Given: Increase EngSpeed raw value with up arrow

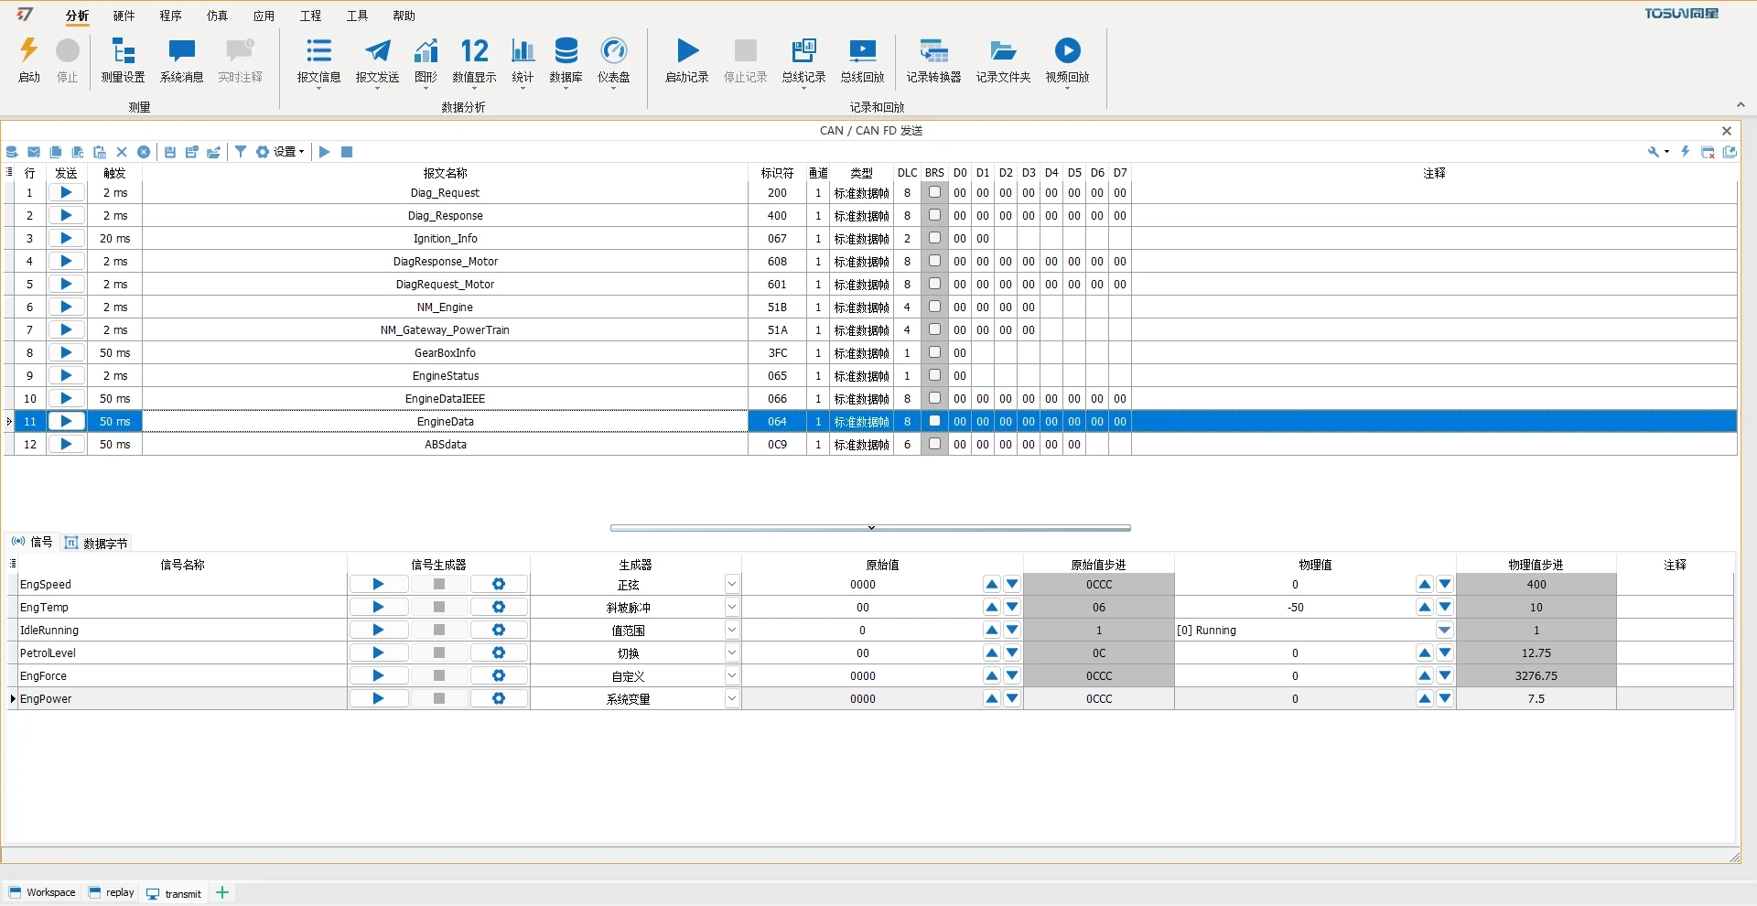Looking at the screenshot, I should click(x=992, y=584).
